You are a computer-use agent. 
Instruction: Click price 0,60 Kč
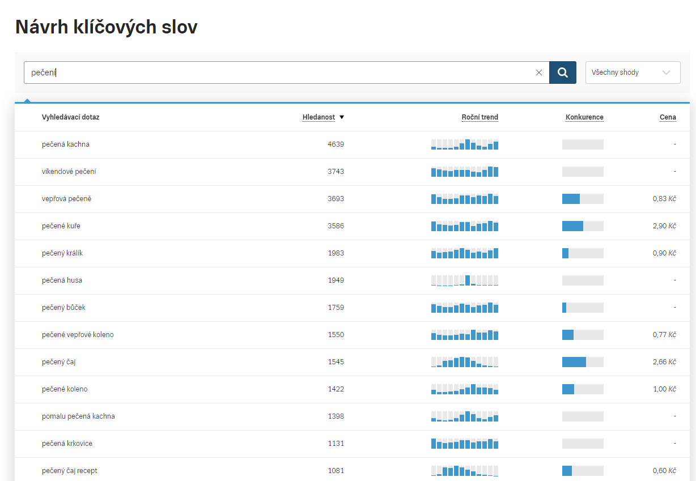point(664,471)
